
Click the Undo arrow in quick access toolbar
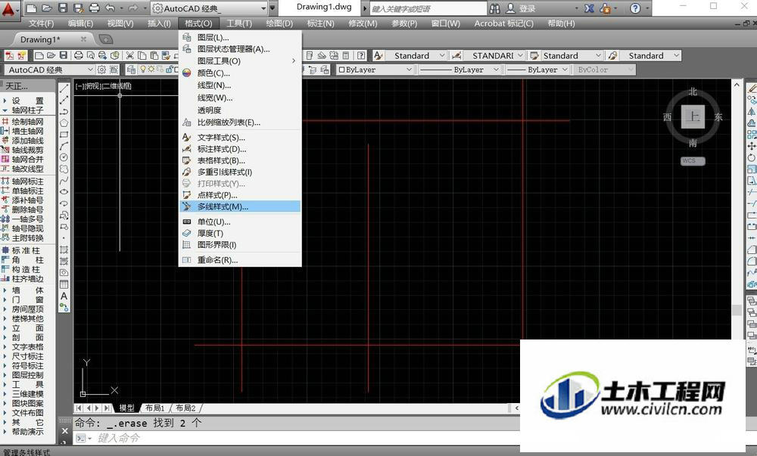[x=110, y=8]
